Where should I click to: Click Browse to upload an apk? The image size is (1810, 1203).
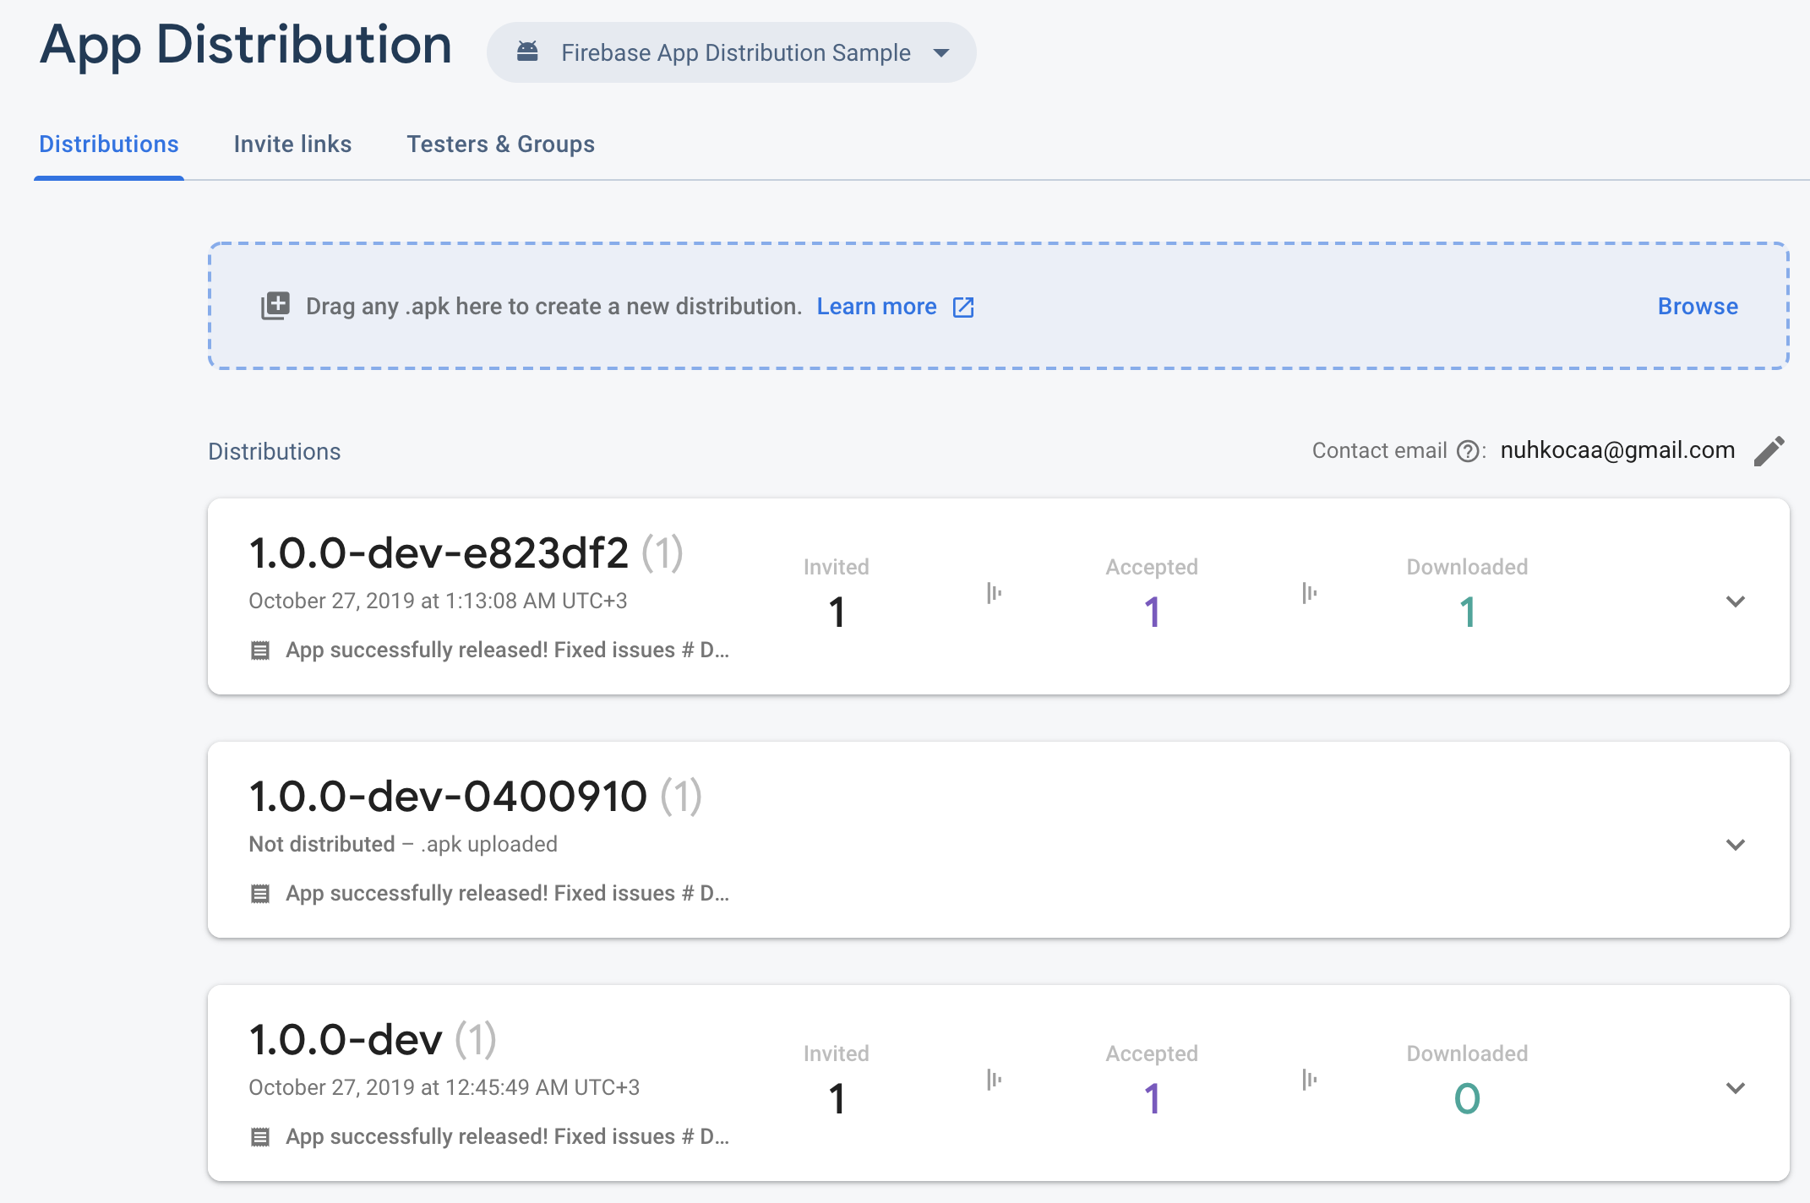[x=1697, y=306]
